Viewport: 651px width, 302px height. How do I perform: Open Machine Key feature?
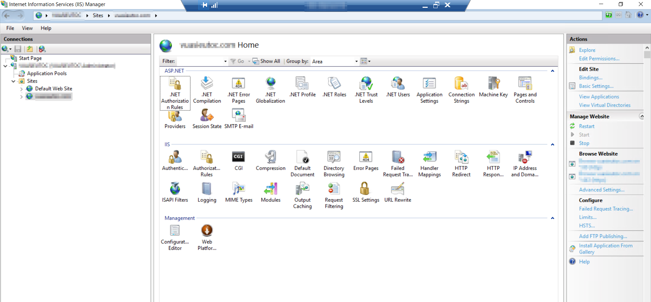[493, 87]
